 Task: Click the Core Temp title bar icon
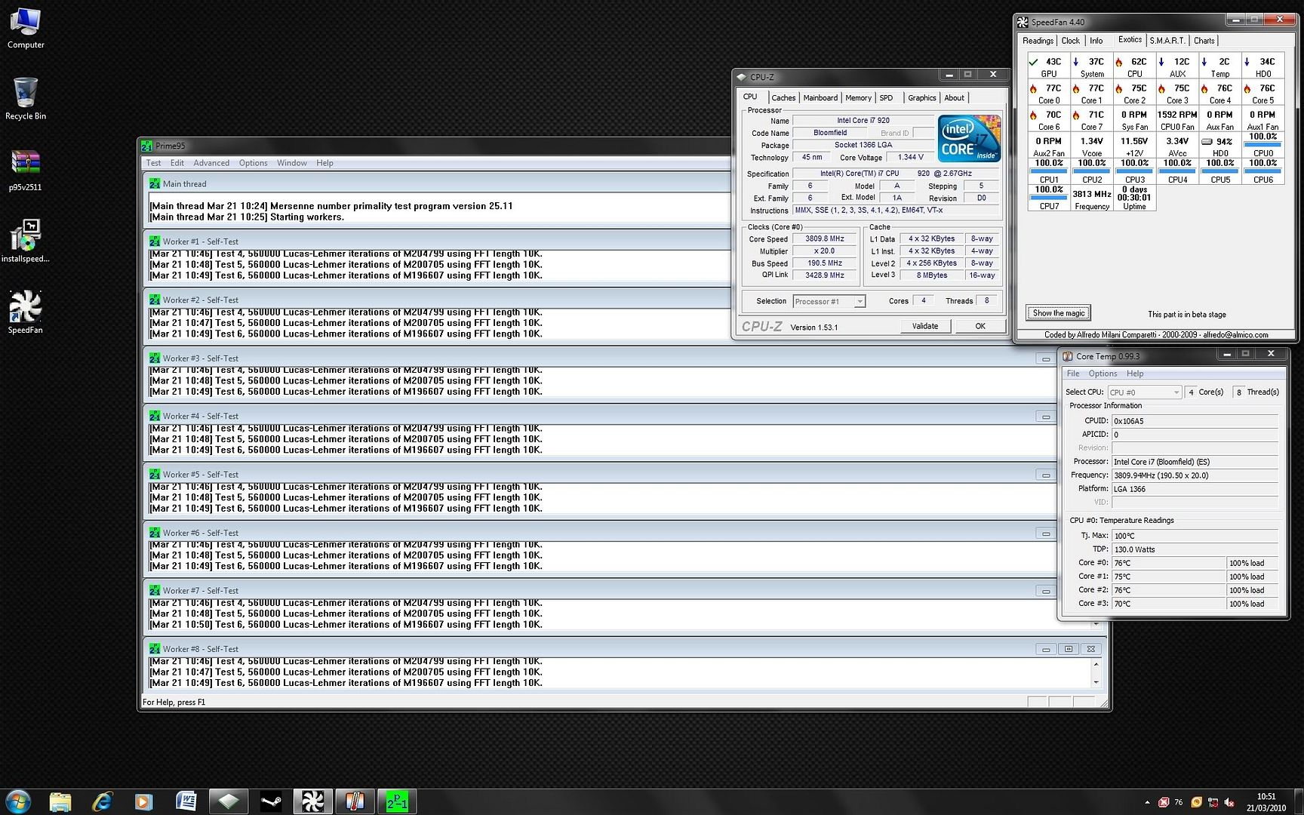[1068, 356]
